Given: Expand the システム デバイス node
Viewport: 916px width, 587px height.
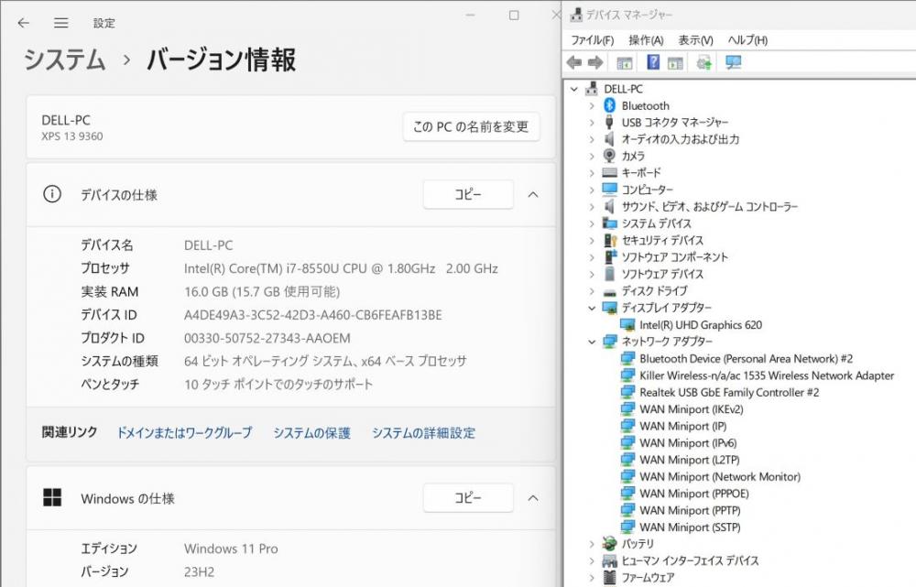Looking at the screenshot, I should [591, 223].
